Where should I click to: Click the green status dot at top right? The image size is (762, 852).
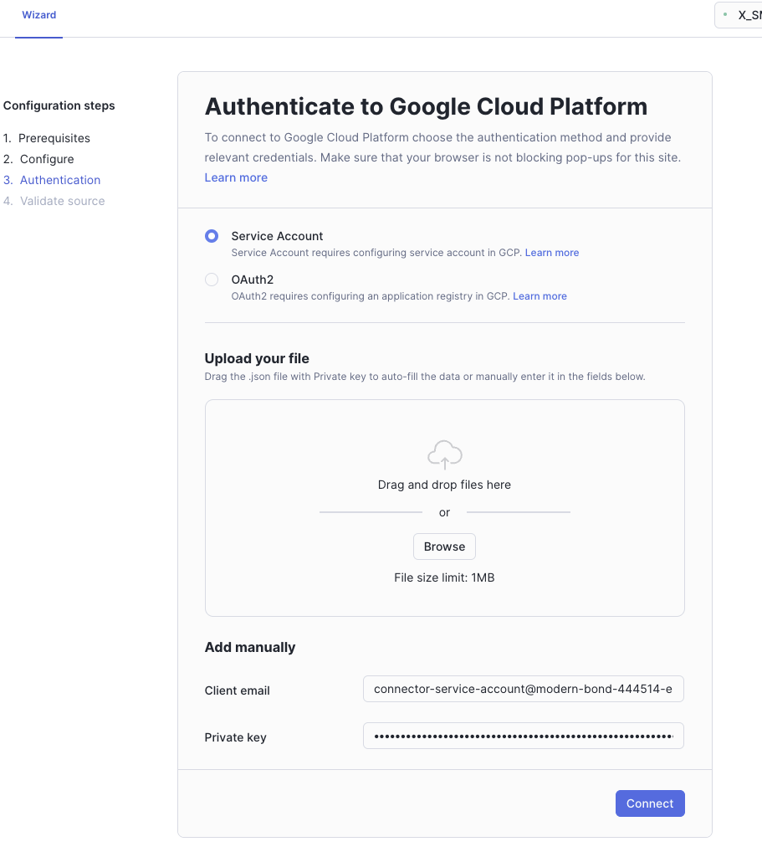pyautogui.click(x=725, y=15)
